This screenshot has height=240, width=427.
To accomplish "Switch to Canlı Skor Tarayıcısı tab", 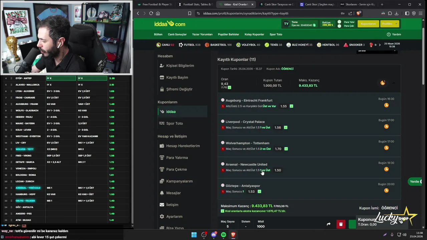I will click(277, 4).
